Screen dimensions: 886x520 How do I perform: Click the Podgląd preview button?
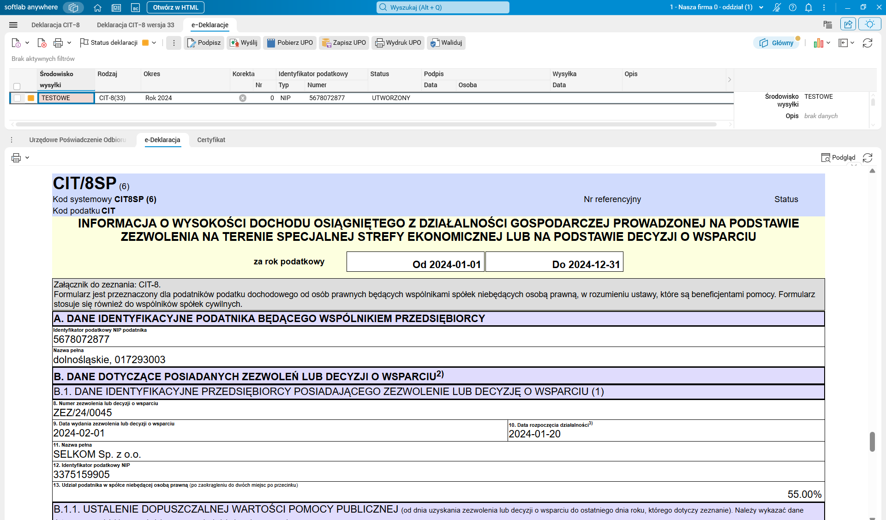(838, 157)
